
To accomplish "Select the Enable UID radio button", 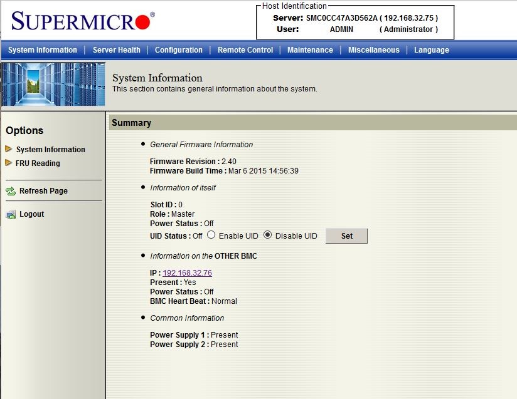I will 211,236.
